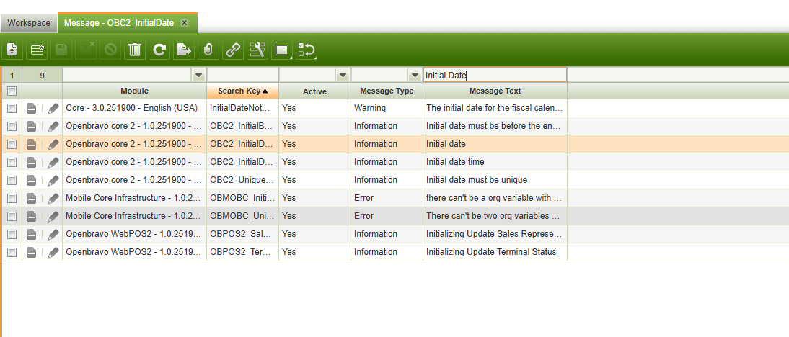Select checkbox for 'Initial date must be before' row
This screenshot has width=789, height=337.
coord(12,126)
